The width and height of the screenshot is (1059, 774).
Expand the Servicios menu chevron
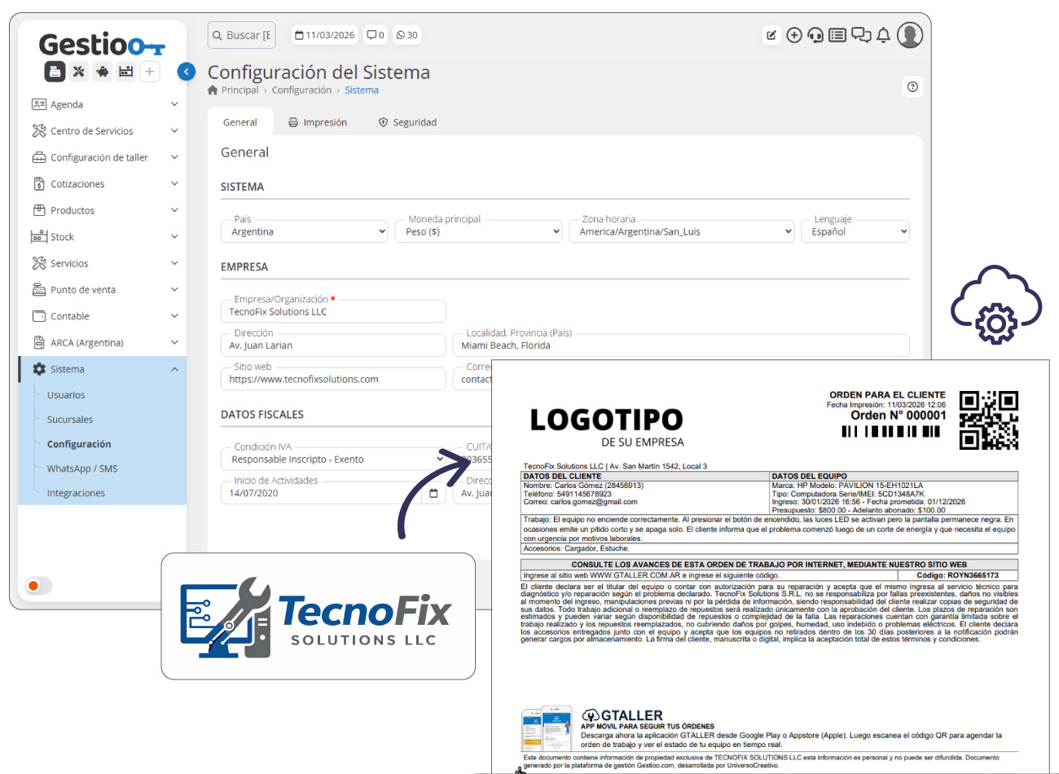pos(174,263)
